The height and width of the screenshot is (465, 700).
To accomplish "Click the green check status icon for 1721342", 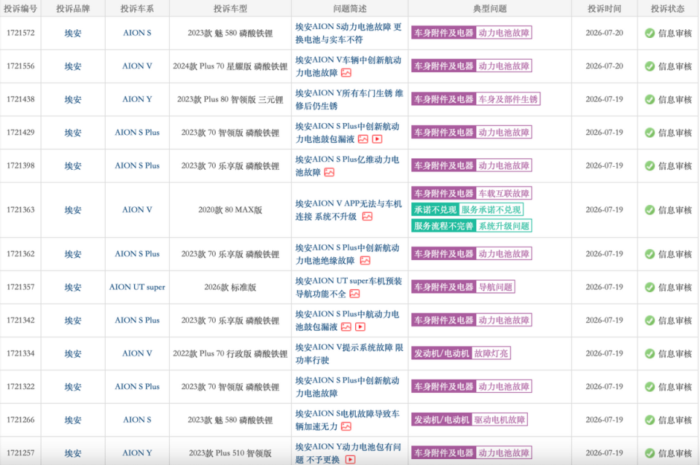I will point(650,321).
